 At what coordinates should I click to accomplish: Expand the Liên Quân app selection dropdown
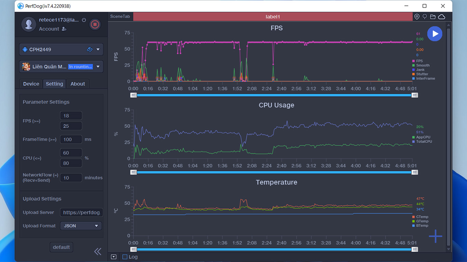coord(61,67)
